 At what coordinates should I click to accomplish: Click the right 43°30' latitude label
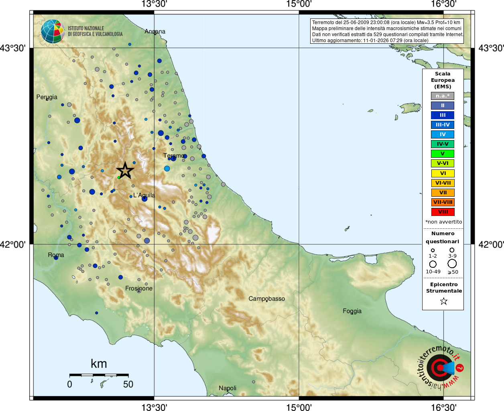[491, 48]
